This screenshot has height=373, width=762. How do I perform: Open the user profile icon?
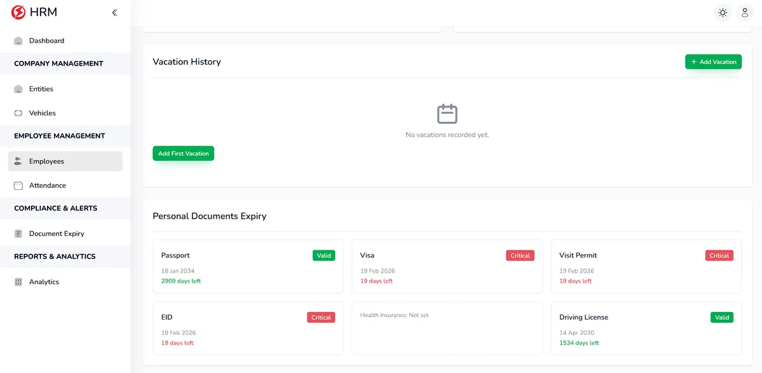click(x=745, y=13)
